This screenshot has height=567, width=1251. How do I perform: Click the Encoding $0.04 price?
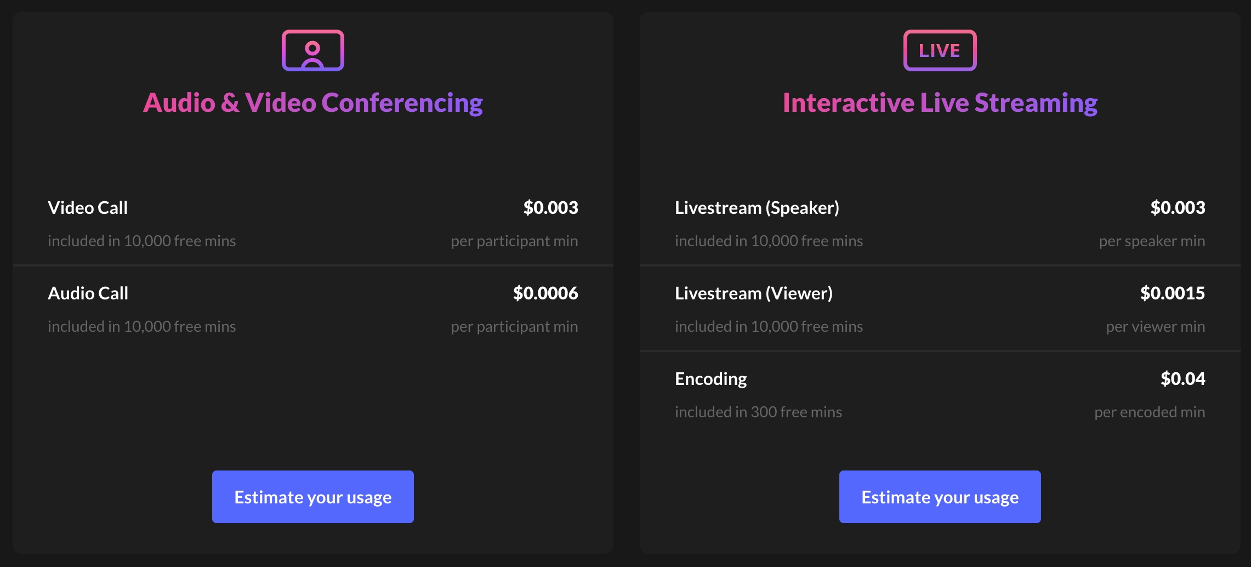pyautogui.click(x=1182, y=379)
